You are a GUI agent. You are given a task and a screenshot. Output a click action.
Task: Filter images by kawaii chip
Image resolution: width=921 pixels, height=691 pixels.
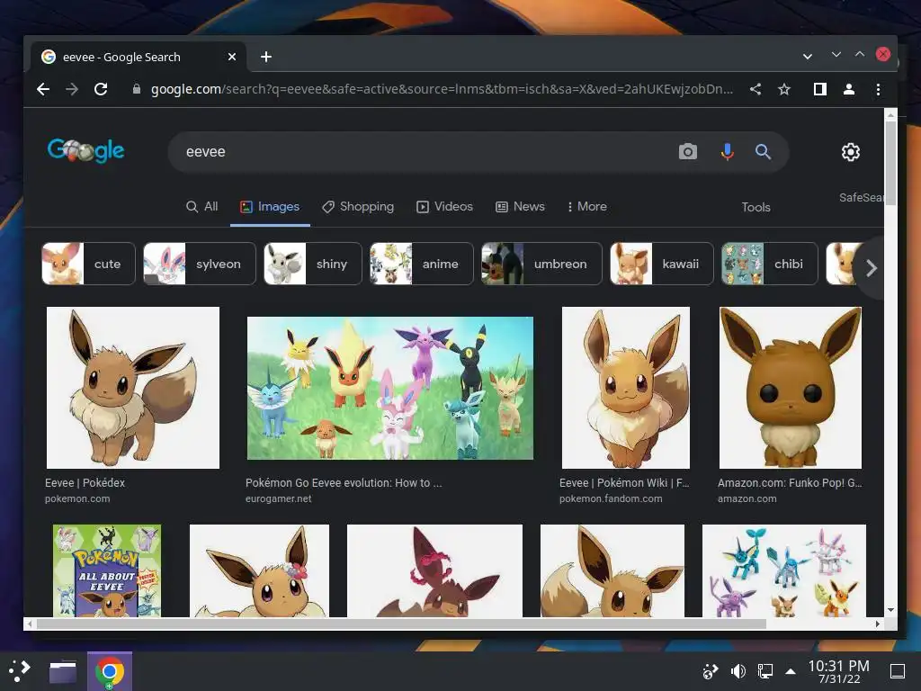click(x=662, y=264)
